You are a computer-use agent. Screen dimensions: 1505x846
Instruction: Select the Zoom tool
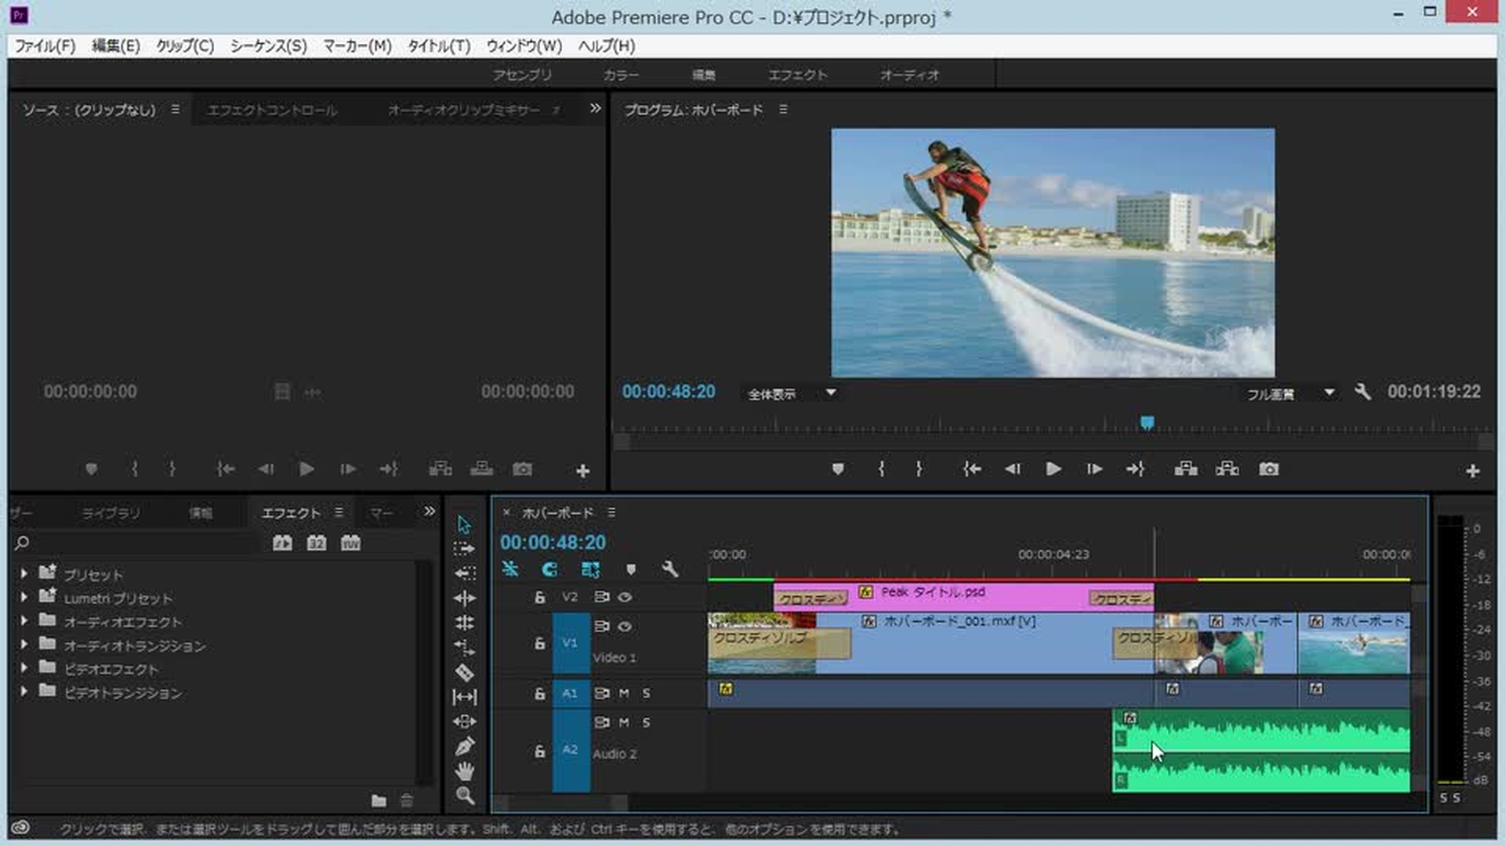point(464,796)
